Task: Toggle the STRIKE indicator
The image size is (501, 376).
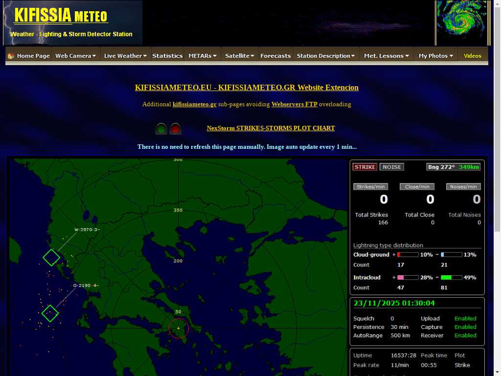Action: pyautogui.click(x=364, y=167)
